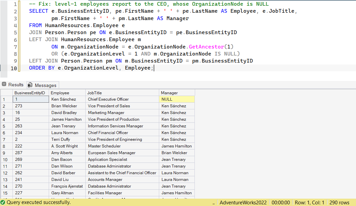The image size is (356, 206).
Task: Select 'Marketing Manager' job title cell
Action: point(122,113)
